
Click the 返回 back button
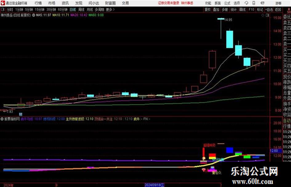tap(278, 10)
